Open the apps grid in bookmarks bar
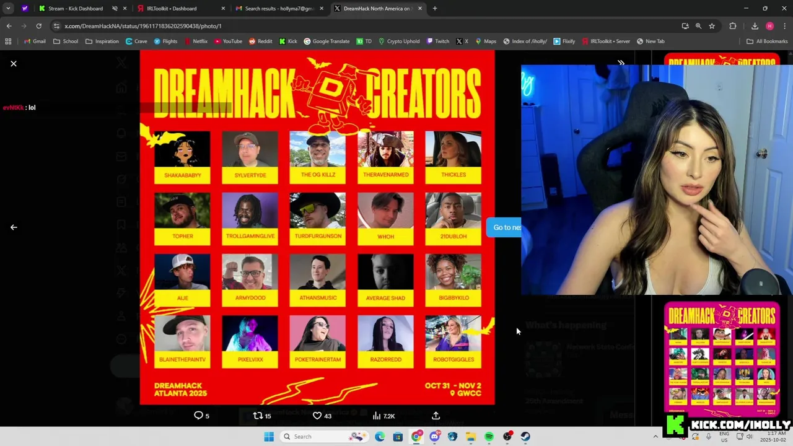 [x=8, y=42]
